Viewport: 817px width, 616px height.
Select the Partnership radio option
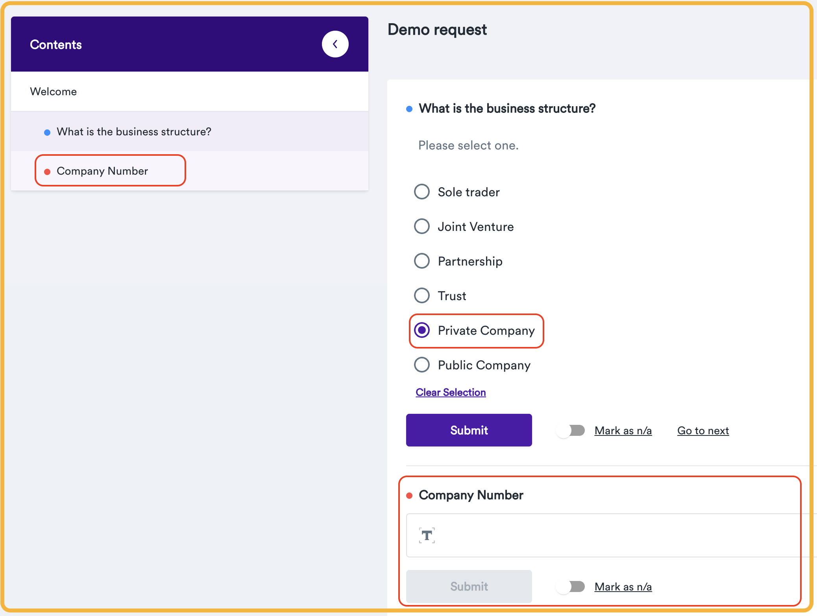[422, 261]
